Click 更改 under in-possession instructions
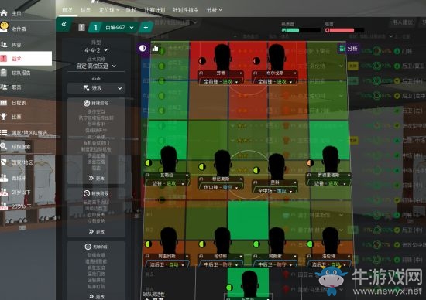The height and width of the screenshot is (300, 426). click(x=97, y=178)
